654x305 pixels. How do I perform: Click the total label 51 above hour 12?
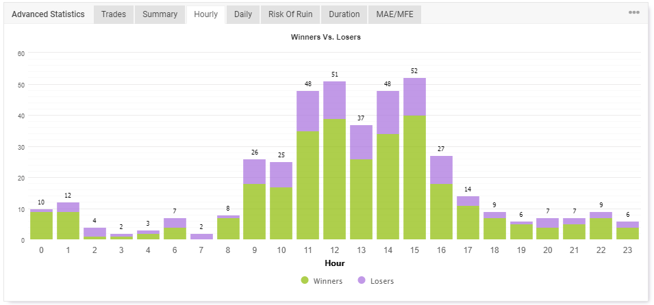334,74
